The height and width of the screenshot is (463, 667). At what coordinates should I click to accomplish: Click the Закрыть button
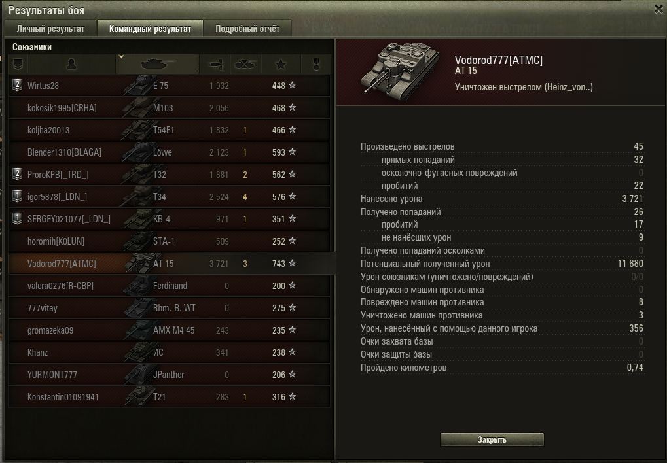click(x=492, y=439)
